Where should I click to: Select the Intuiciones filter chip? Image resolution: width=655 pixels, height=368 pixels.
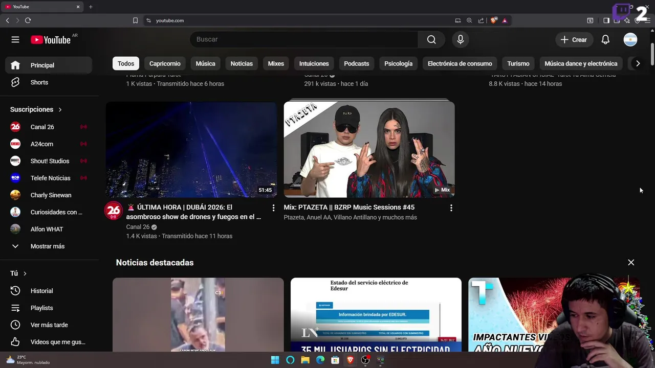pyautogui.click(x=314, y=63)
